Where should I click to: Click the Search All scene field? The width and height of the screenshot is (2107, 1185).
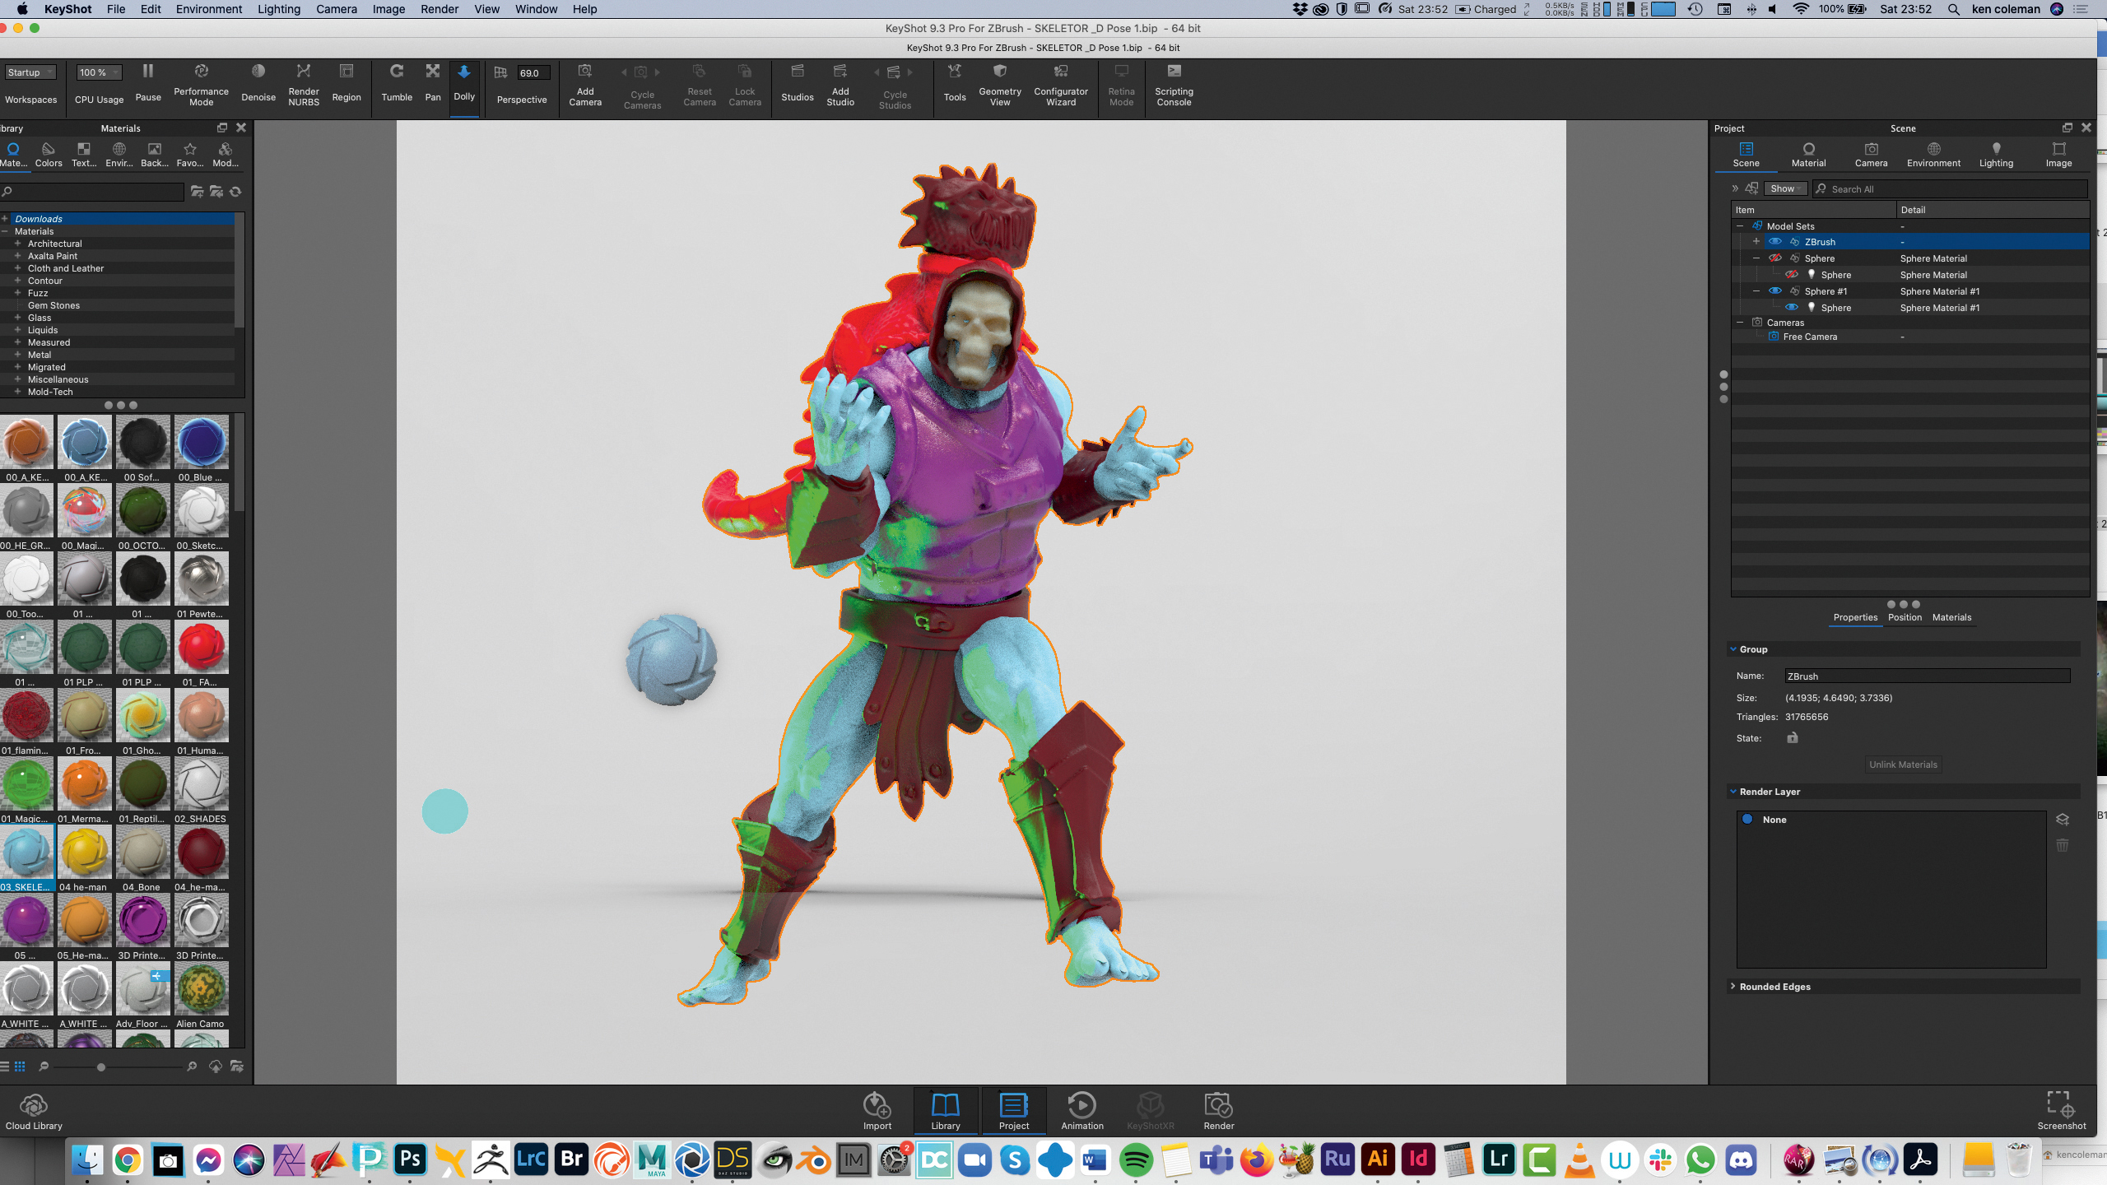click(1950, 189)
